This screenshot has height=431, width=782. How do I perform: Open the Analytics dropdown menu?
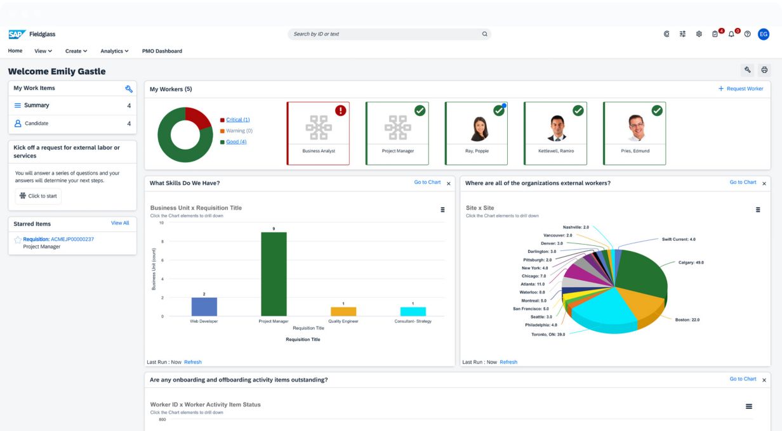point(114,51)
